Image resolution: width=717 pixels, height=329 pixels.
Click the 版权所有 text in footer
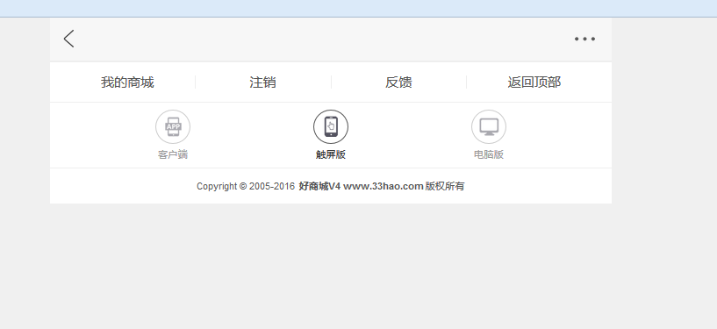(x=445, y=186)
